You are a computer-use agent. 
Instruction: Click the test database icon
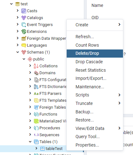click(18, 4)
